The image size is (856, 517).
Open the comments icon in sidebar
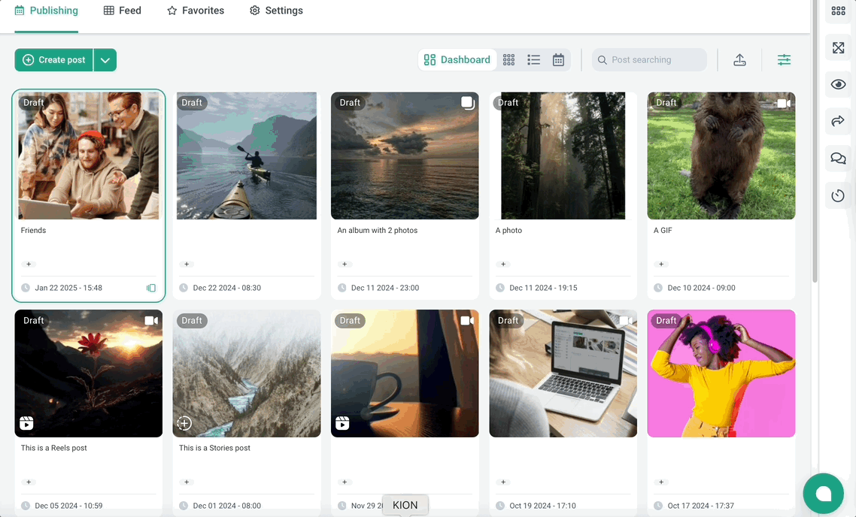tap(838, 159)
